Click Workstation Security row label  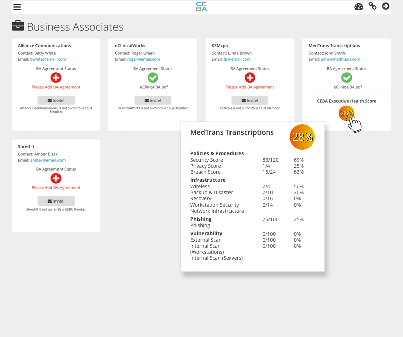click(214, 205)
